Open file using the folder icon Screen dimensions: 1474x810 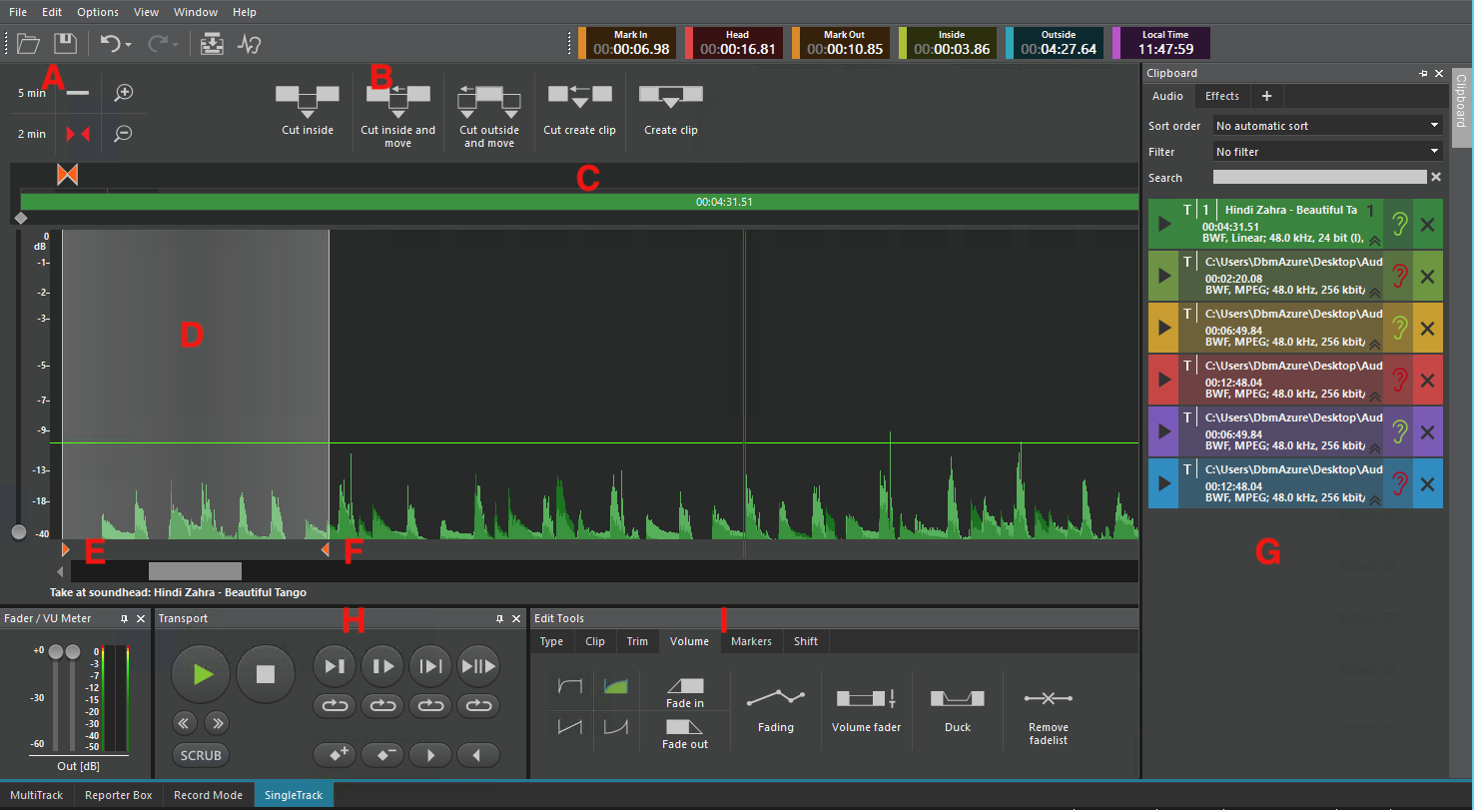[28, 44]
